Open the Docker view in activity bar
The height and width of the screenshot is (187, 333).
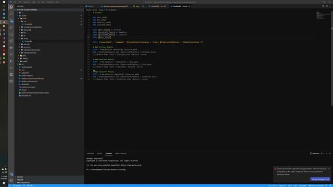11,48
